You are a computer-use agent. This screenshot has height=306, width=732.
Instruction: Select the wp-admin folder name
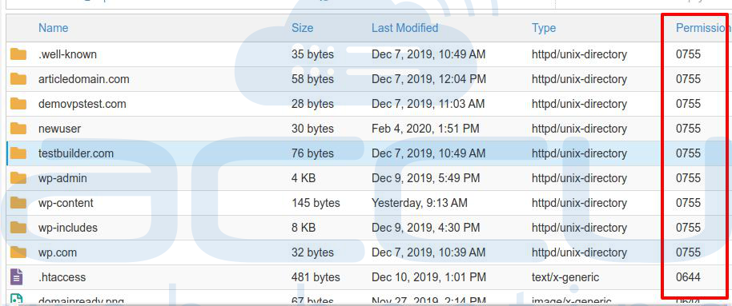point(62,178)
